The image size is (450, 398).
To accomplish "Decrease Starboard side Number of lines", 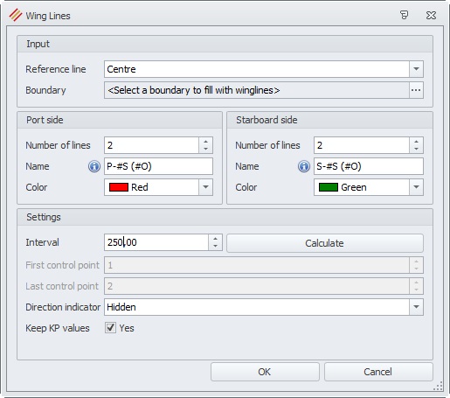I will click(416, 149).
